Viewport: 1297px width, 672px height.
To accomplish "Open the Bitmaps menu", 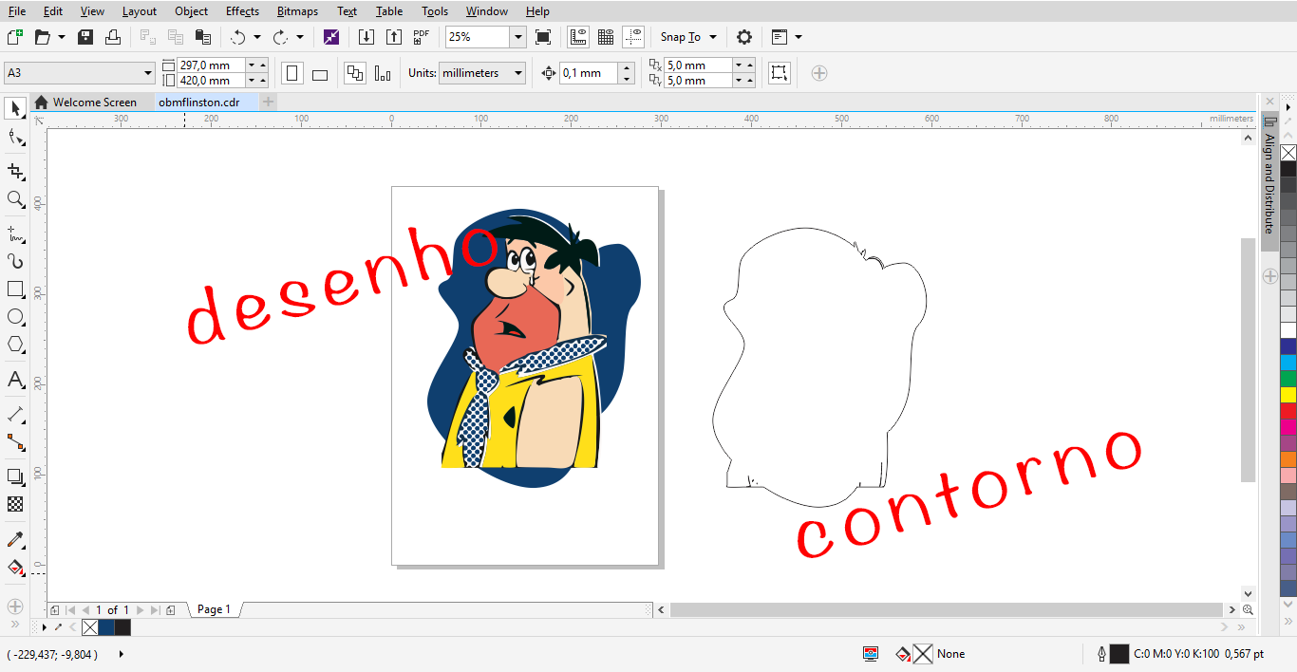I will 297,11.
